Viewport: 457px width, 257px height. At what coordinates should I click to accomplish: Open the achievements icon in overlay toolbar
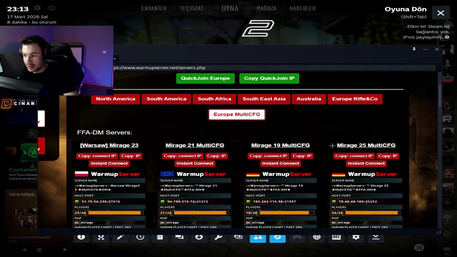point(101,237)
